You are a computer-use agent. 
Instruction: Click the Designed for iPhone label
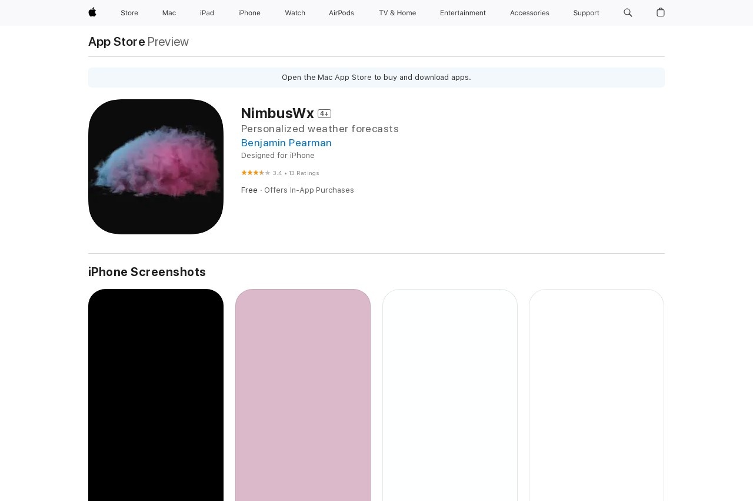point(278,156)
